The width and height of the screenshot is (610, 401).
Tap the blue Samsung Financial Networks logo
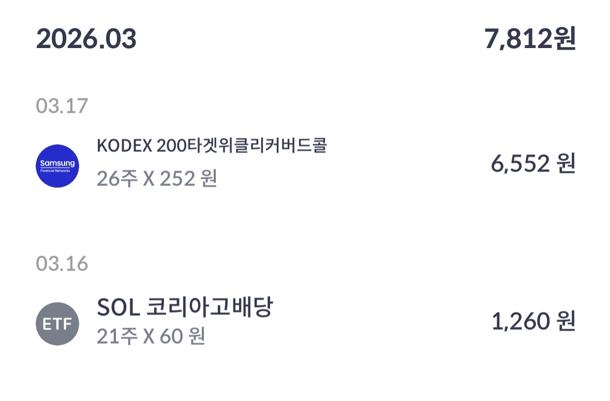(x=57, y=166)
